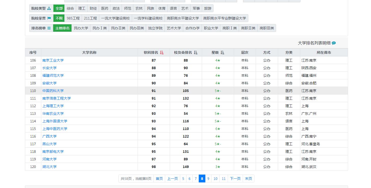
Task: Jump to 末页 last page
Action: click(249, 179)
